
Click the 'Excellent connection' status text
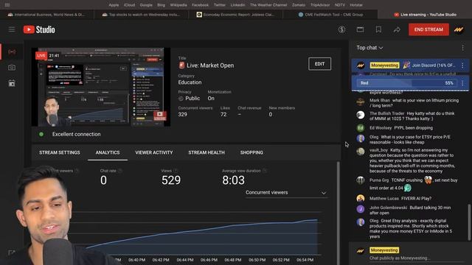[77, 134]
